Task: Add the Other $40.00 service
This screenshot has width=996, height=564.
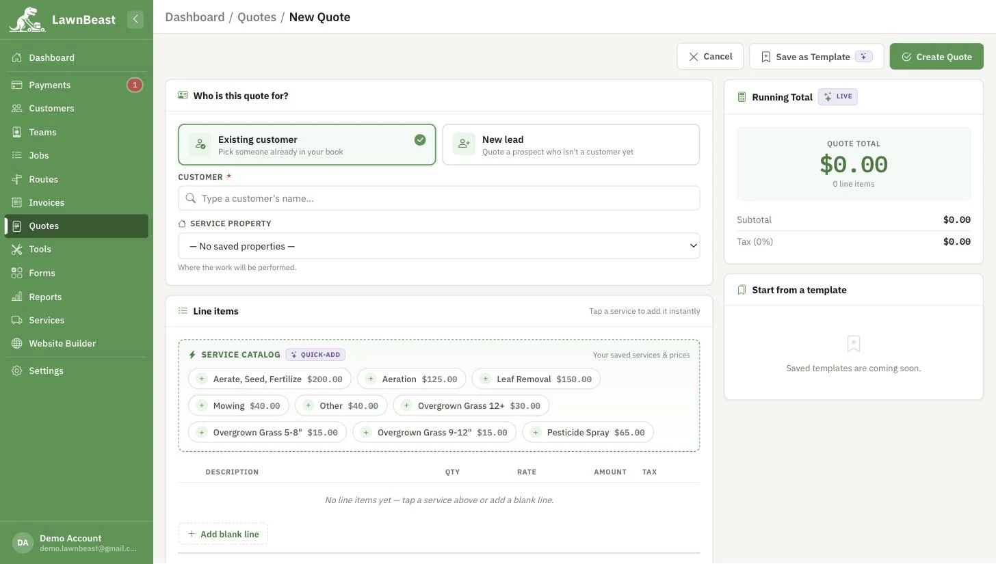Action: click(x=341, y=405)
